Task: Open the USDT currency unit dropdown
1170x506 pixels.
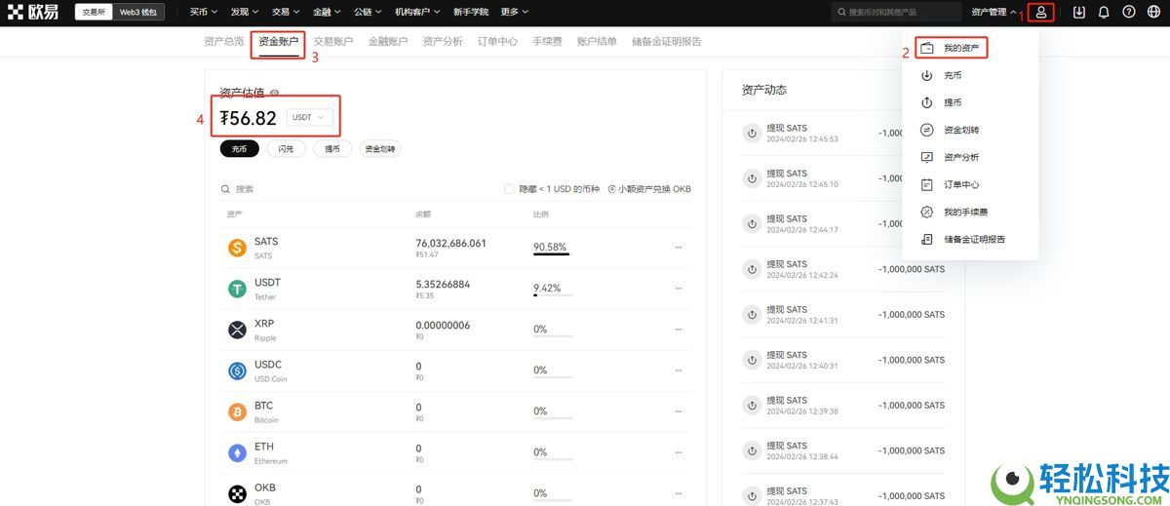Action: point(310,117)
